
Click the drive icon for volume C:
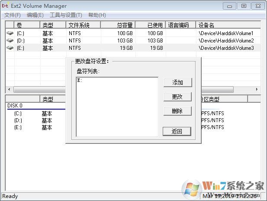tap(10, 33)
